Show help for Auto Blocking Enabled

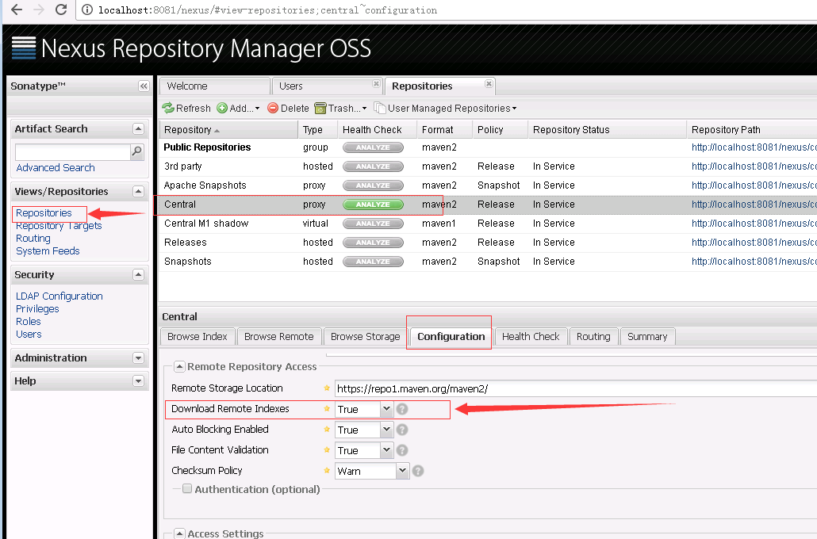[402, 430]
